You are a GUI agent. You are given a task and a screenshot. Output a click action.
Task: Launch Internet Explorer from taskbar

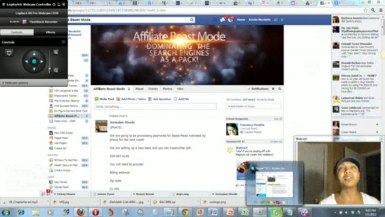coord(21,212)
